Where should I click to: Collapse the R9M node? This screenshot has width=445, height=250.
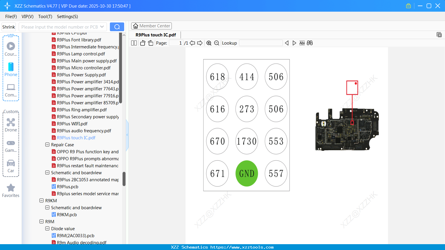click(41, 221)
